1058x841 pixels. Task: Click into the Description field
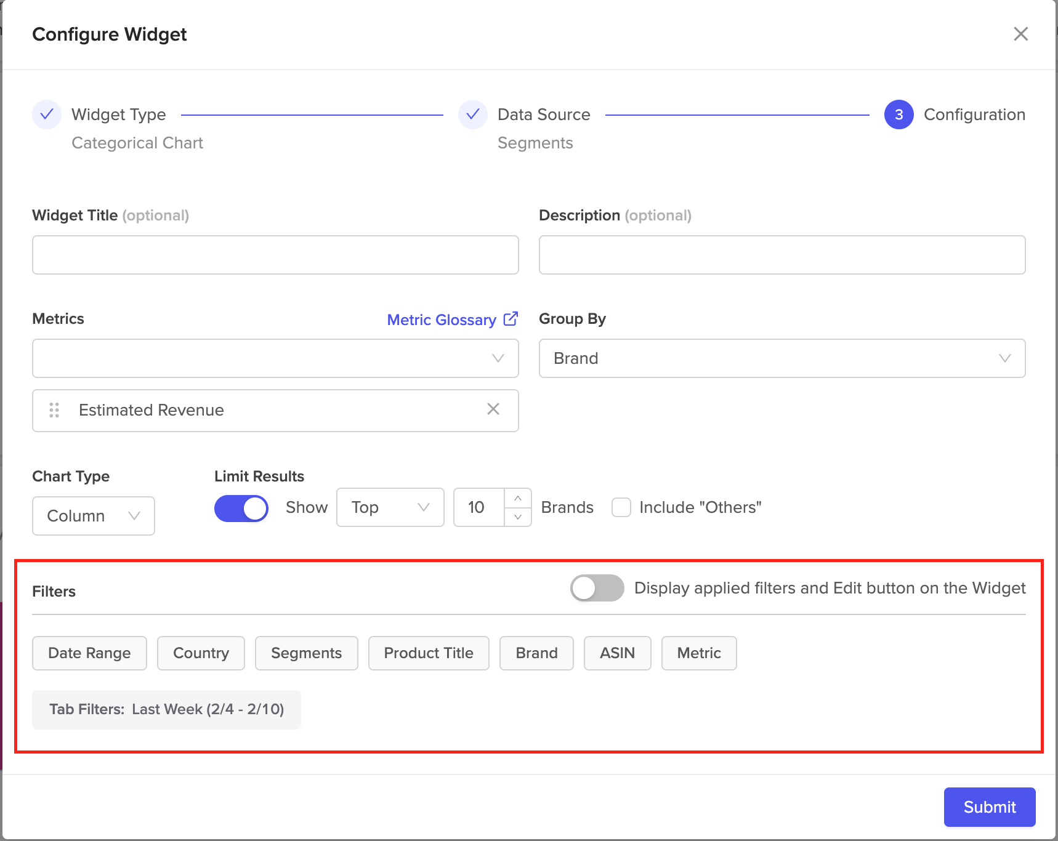coord(782,255)
